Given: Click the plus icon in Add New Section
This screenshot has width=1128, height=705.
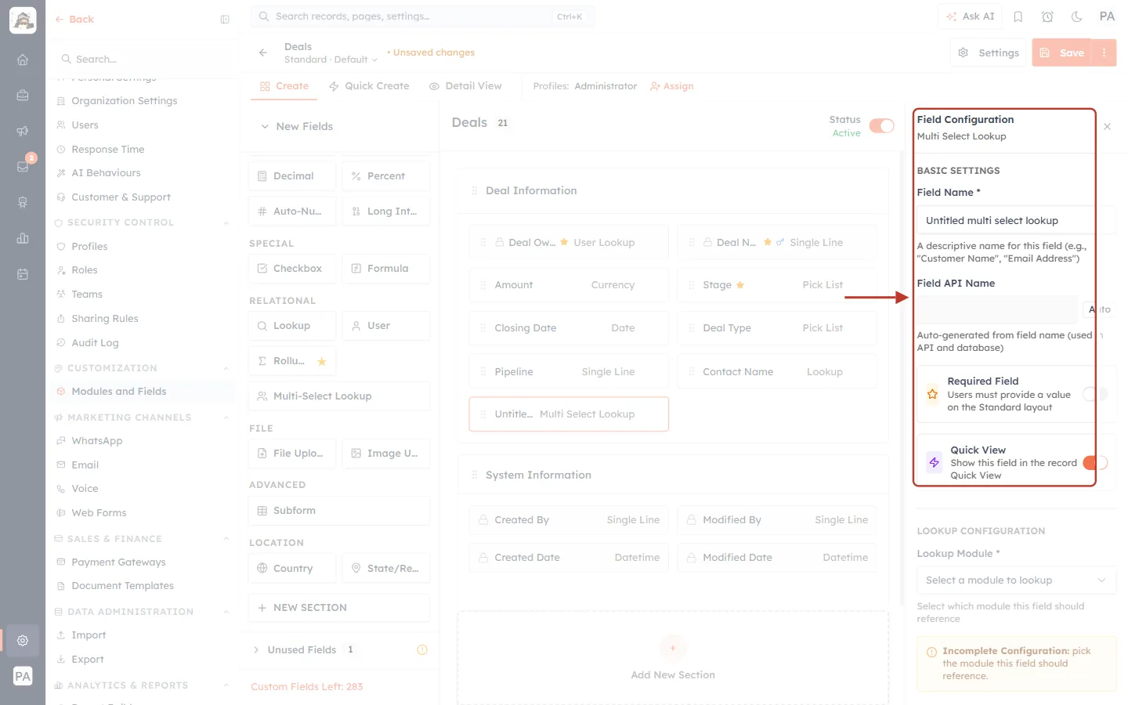Looking at the screenshot, I should [673, 648].
